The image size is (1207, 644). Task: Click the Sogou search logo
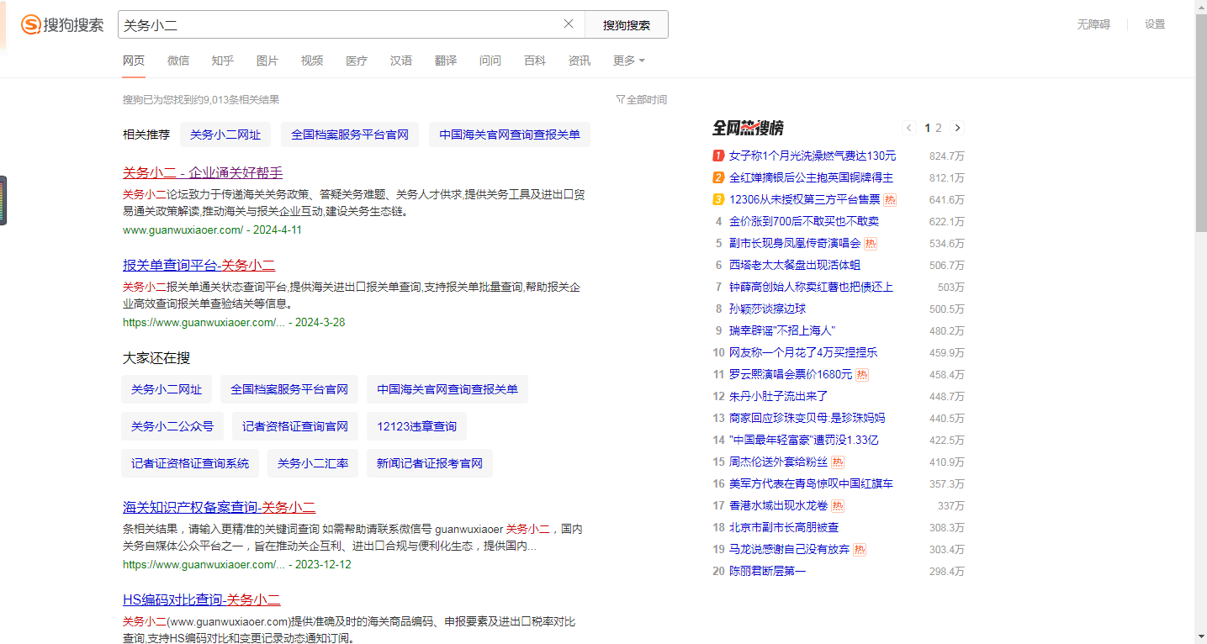coord(62,24)
